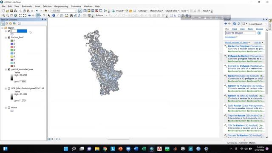Toggle the renamed top layer checkbox

click(9, 31)
